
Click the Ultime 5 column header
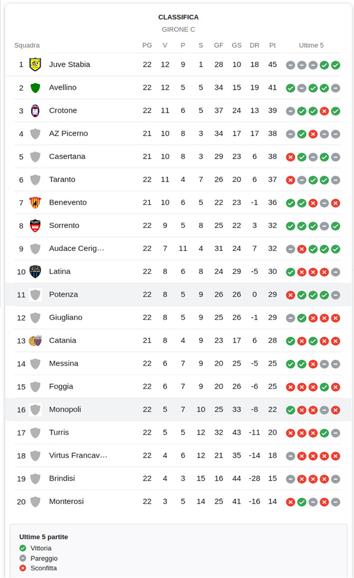pos(311,45)
